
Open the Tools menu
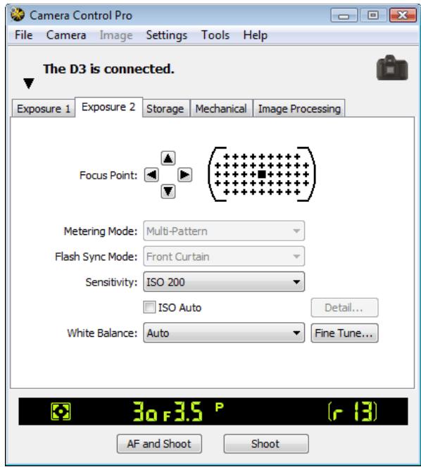coord(215,35)
